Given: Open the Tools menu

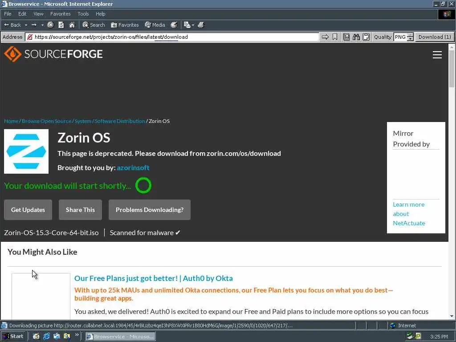Looking at the screenshot, I should coord(83,14).
